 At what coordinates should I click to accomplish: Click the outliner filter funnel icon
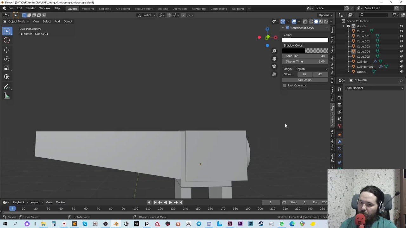pos(394,15)
